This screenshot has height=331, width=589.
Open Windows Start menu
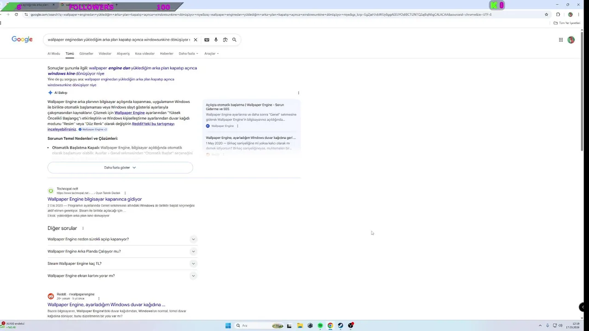tap(228, 325)
